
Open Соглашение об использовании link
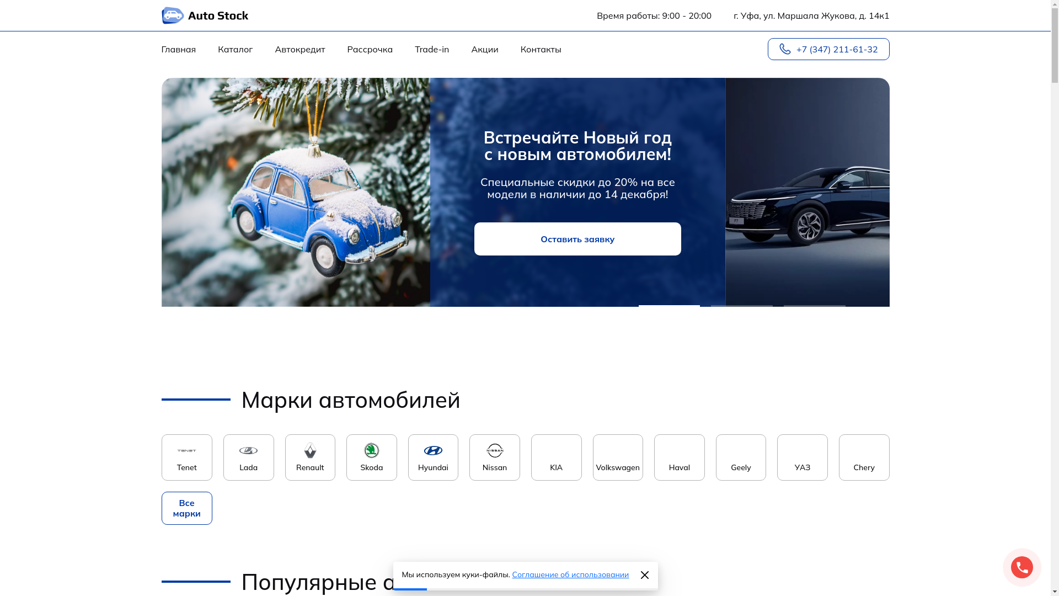click(570, 574)
